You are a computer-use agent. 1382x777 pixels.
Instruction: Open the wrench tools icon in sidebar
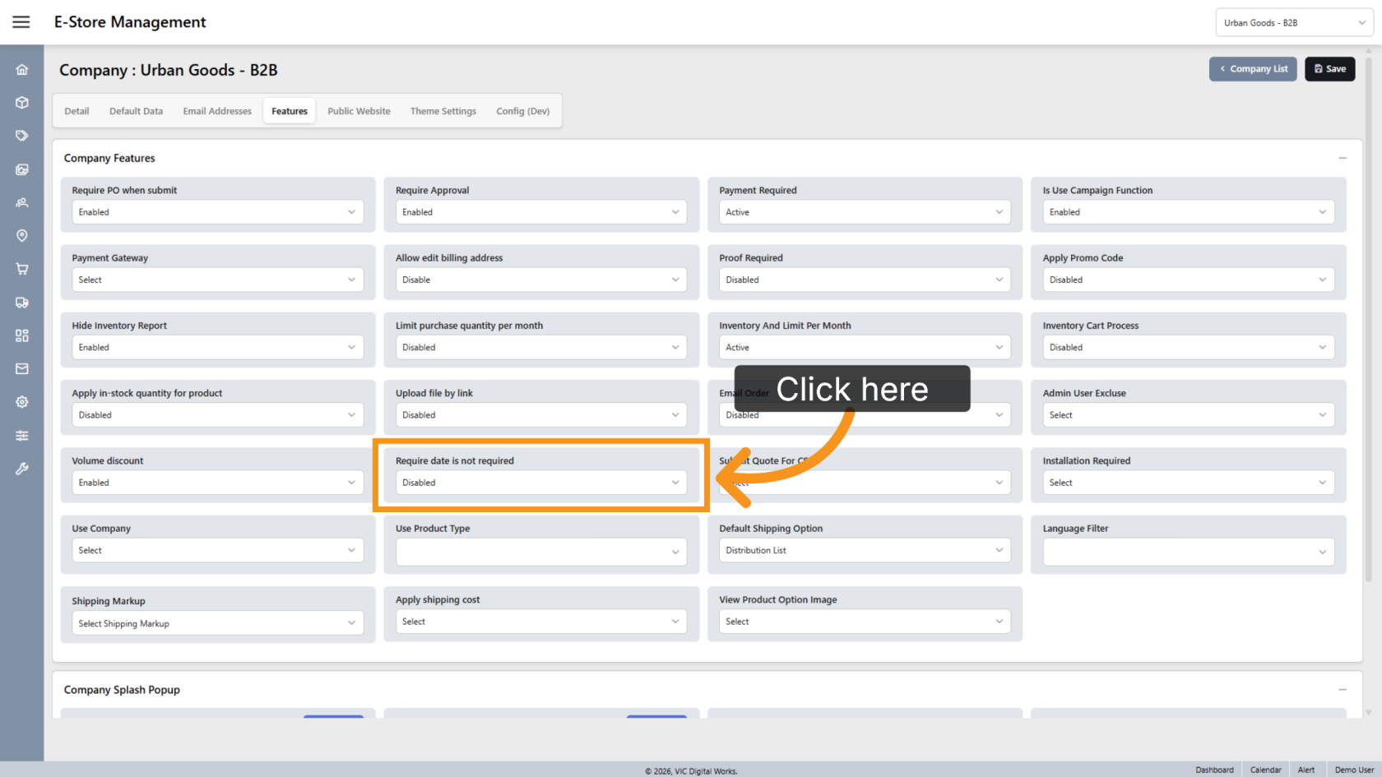pos(22,469)
